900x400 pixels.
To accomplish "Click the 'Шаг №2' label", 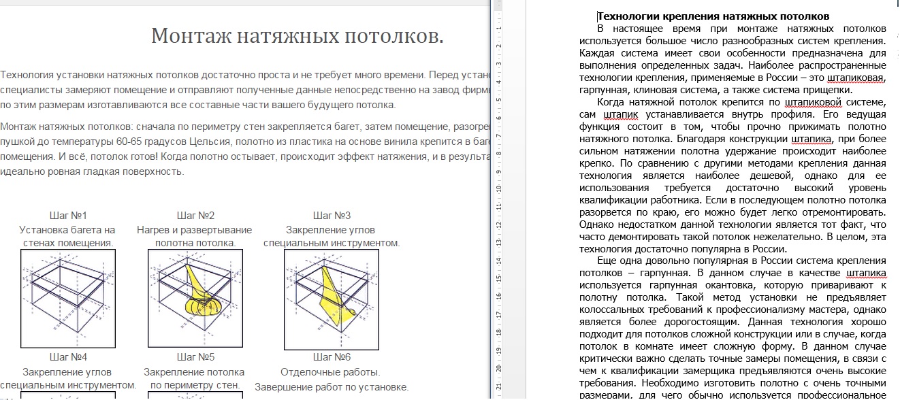I will click(x=195, y=216).
